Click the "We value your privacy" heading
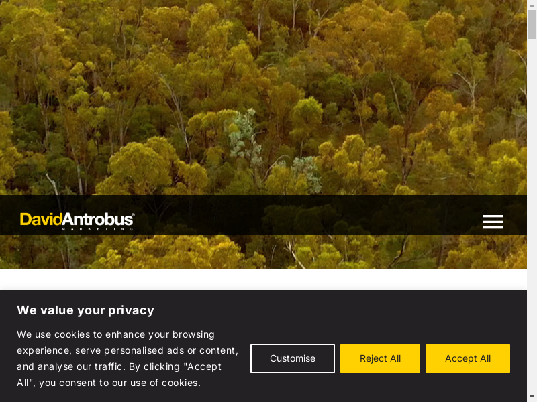The width and height of the screenshot is (537, 402). click(x=85, y=310)
